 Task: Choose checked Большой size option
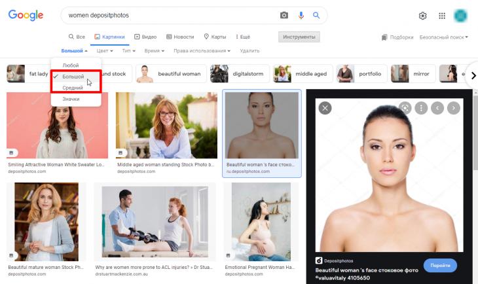pos(76,77)
